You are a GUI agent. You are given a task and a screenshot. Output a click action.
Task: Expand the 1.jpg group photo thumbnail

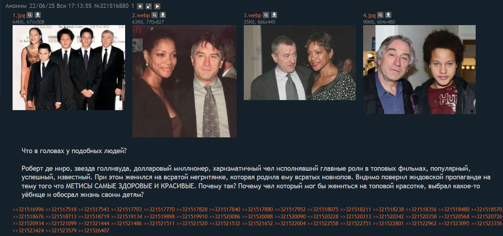click(x=69, y=67)
